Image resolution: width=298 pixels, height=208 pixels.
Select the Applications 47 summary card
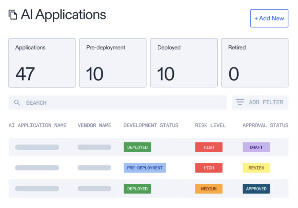point(42,63)
